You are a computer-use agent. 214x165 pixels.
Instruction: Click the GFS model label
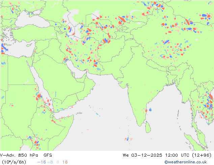pos(48,155)
